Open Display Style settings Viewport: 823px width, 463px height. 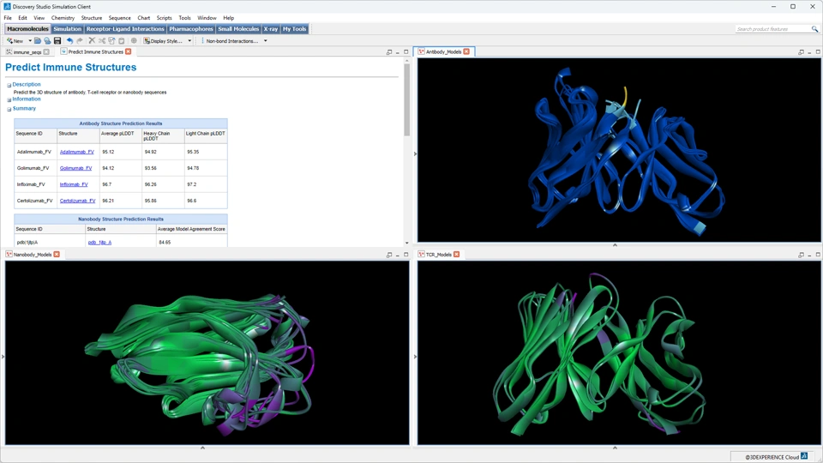click(x=163, y=40)
